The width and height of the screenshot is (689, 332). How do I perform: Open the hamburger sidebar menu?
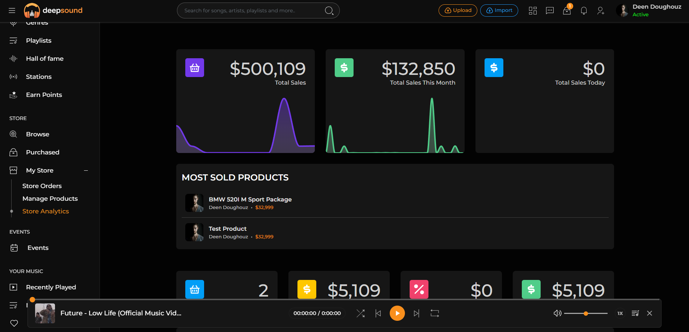tap(12, 10)
